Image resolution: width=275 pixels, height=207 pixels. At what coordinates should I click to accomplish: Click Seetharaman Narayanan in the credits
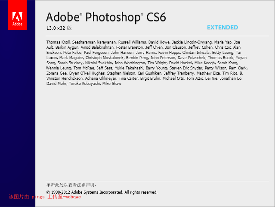(94, 42)
